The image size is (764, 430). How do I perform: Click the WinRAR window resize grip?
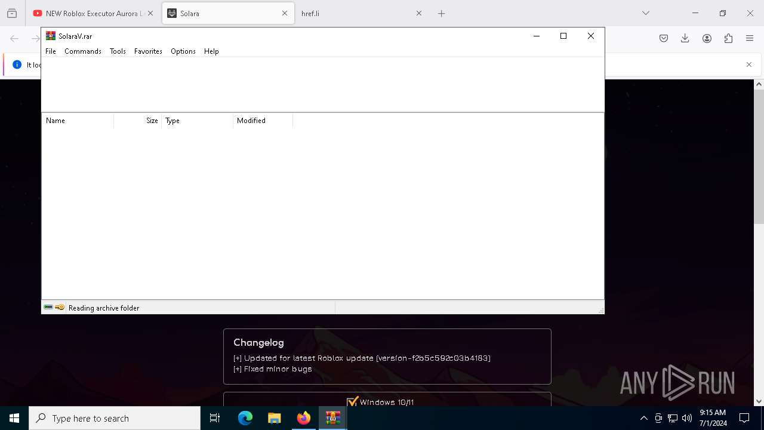click(x=600, y=310)
